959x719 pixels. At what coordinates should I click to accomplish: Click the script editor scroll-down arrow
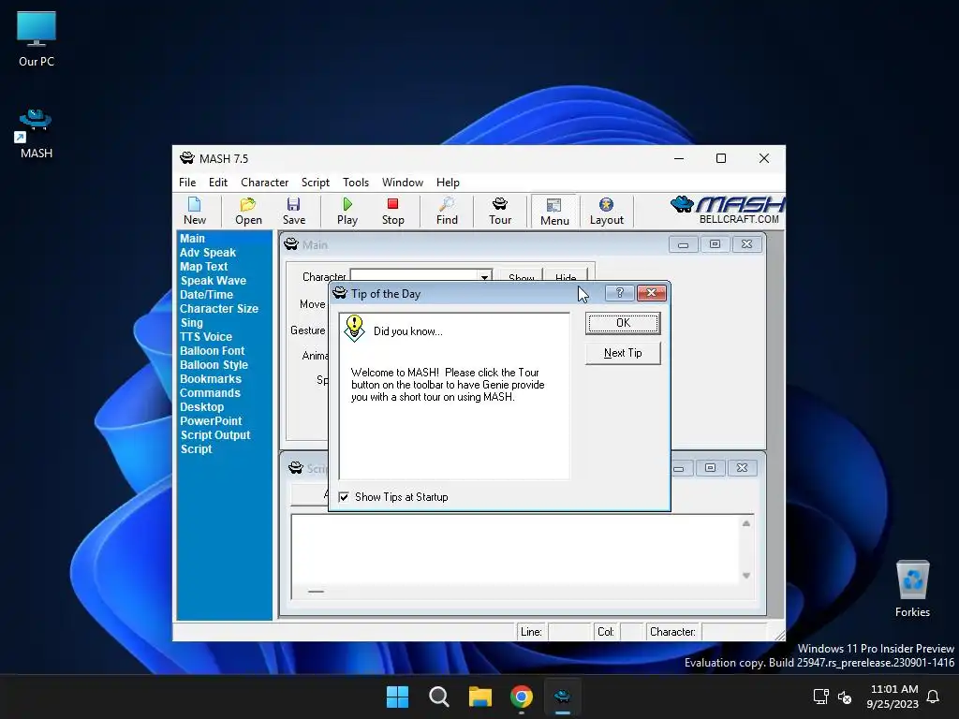[746, 576]
